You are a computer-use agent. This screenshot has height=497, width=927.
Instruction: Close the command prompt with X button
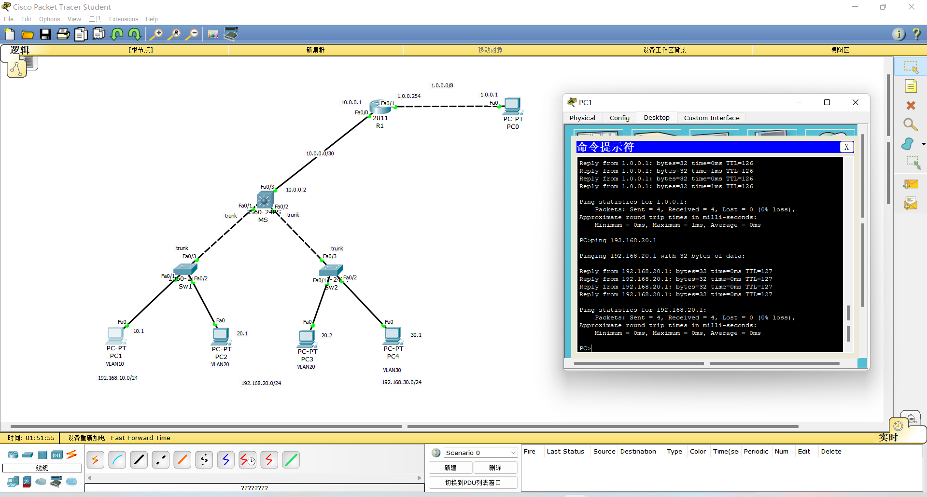[x=846, y=147]
